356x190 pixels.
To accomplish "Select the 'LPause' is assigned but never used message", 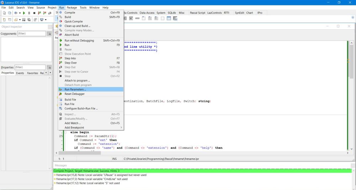I will click(x=101, y=175).
